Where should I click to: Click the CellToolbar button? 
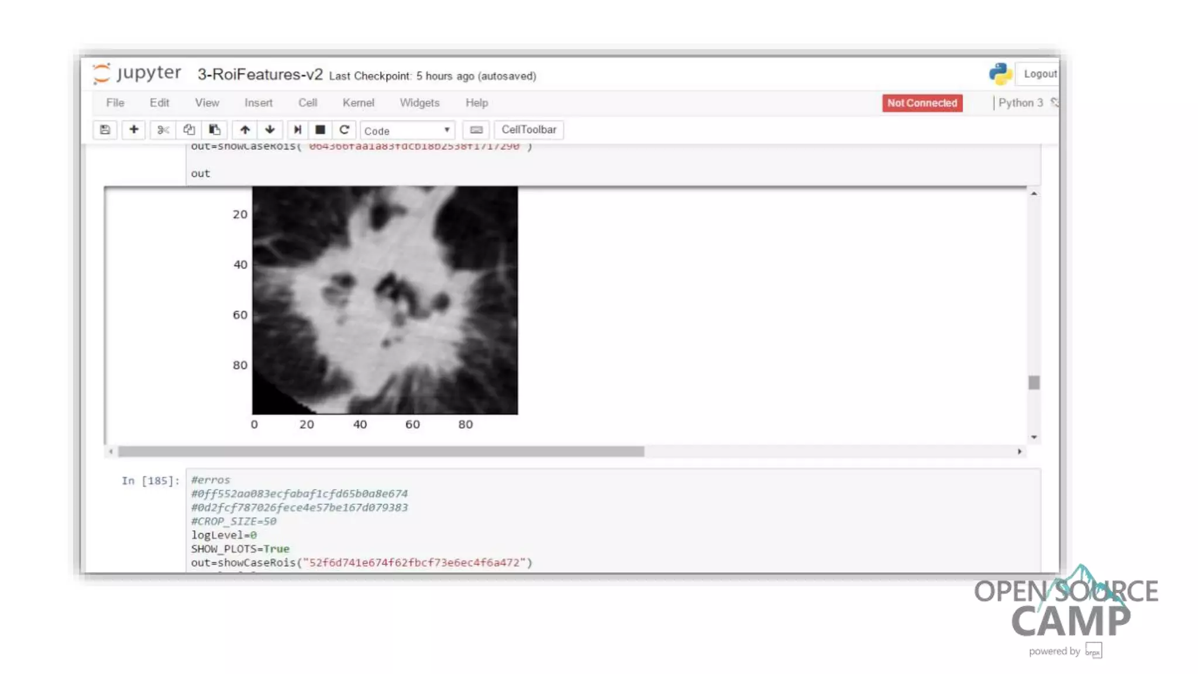point(529,130)
